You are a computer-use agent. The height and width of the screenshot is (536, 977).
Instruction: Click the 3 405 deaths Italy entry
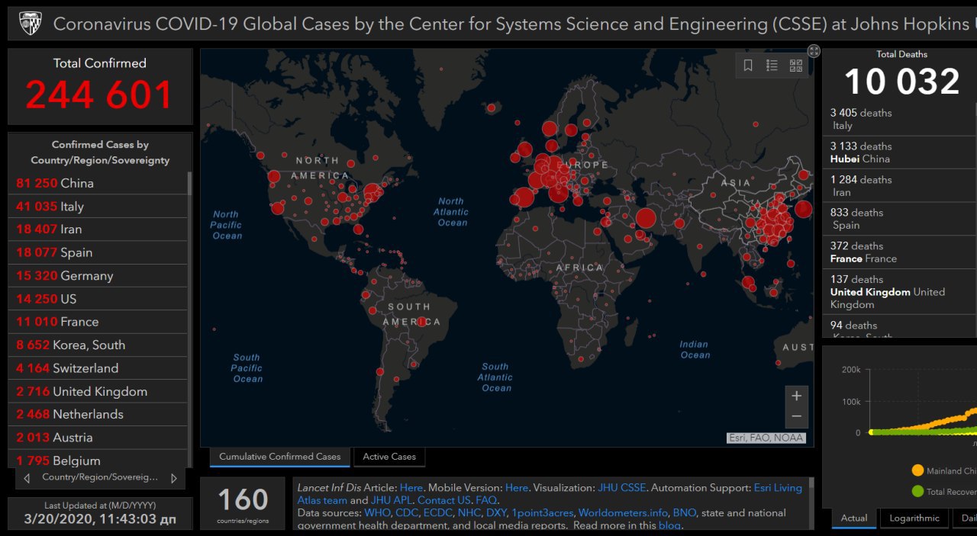899,119
